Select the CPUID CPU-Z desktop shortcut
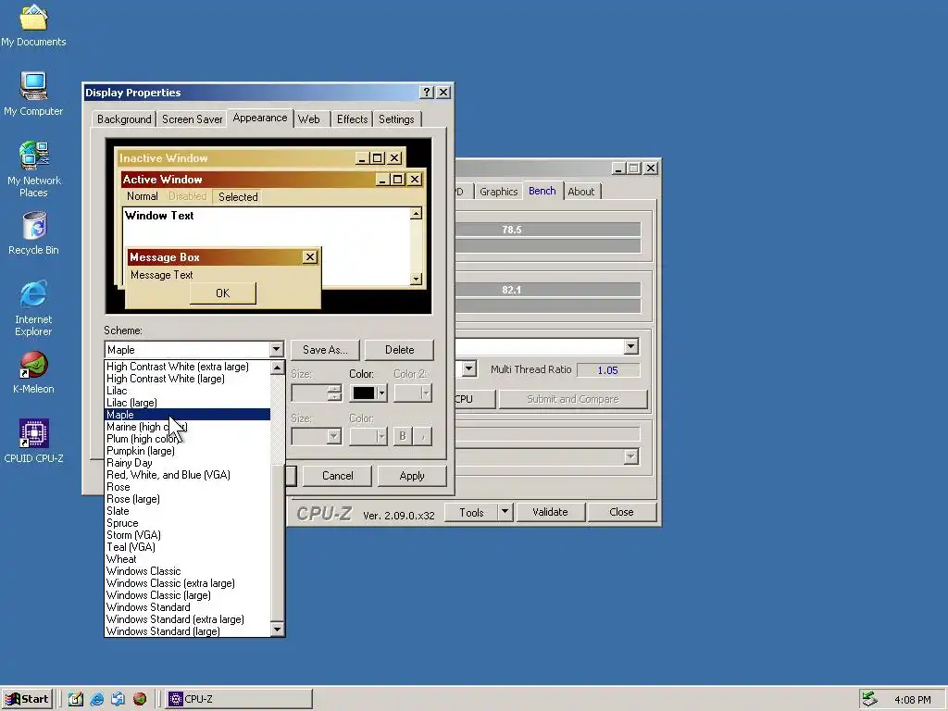948x711 pixels. pyautogui.click(x=33, y=442)
